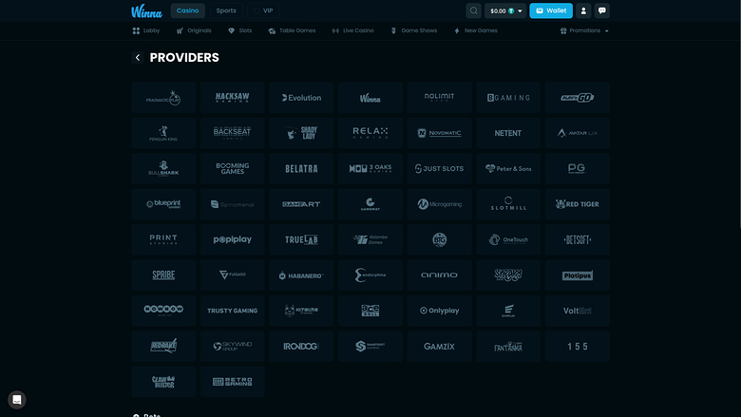
Task: Expand the Promotions dropdown
Action: [584, 30]
